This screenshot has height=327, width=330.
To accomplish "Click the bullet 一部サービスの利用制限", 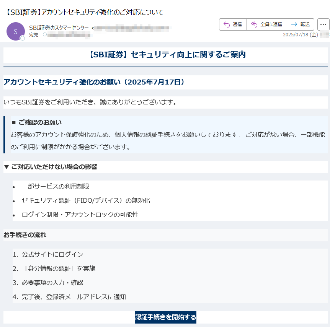I will click(56, 186).
